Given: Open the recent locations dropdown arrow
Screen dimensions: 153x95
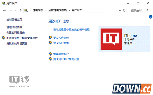Looking at the screenshot, I should coord(16,10).
